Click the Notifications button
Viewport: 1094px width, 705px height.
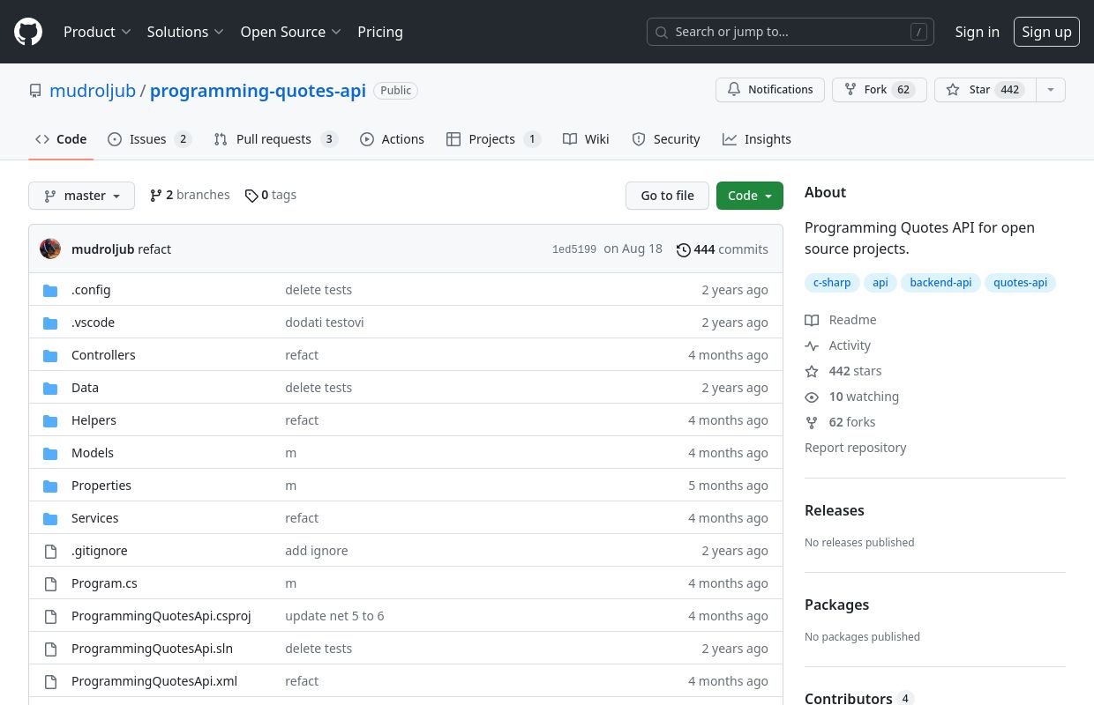coord(770,90)
